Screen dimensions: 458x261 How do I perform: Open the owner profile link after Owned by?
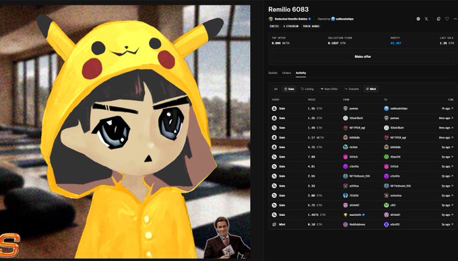coord(345,19)
